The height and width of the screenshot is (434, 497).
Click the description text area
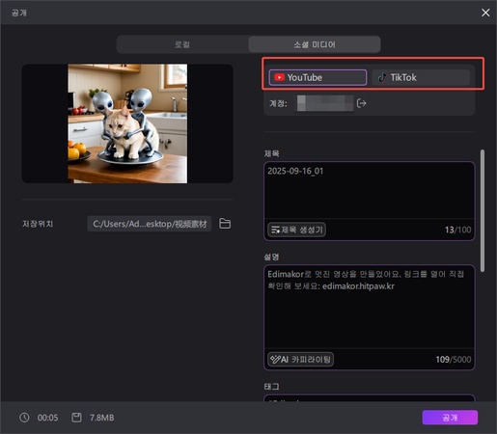[x=369, y=307]
